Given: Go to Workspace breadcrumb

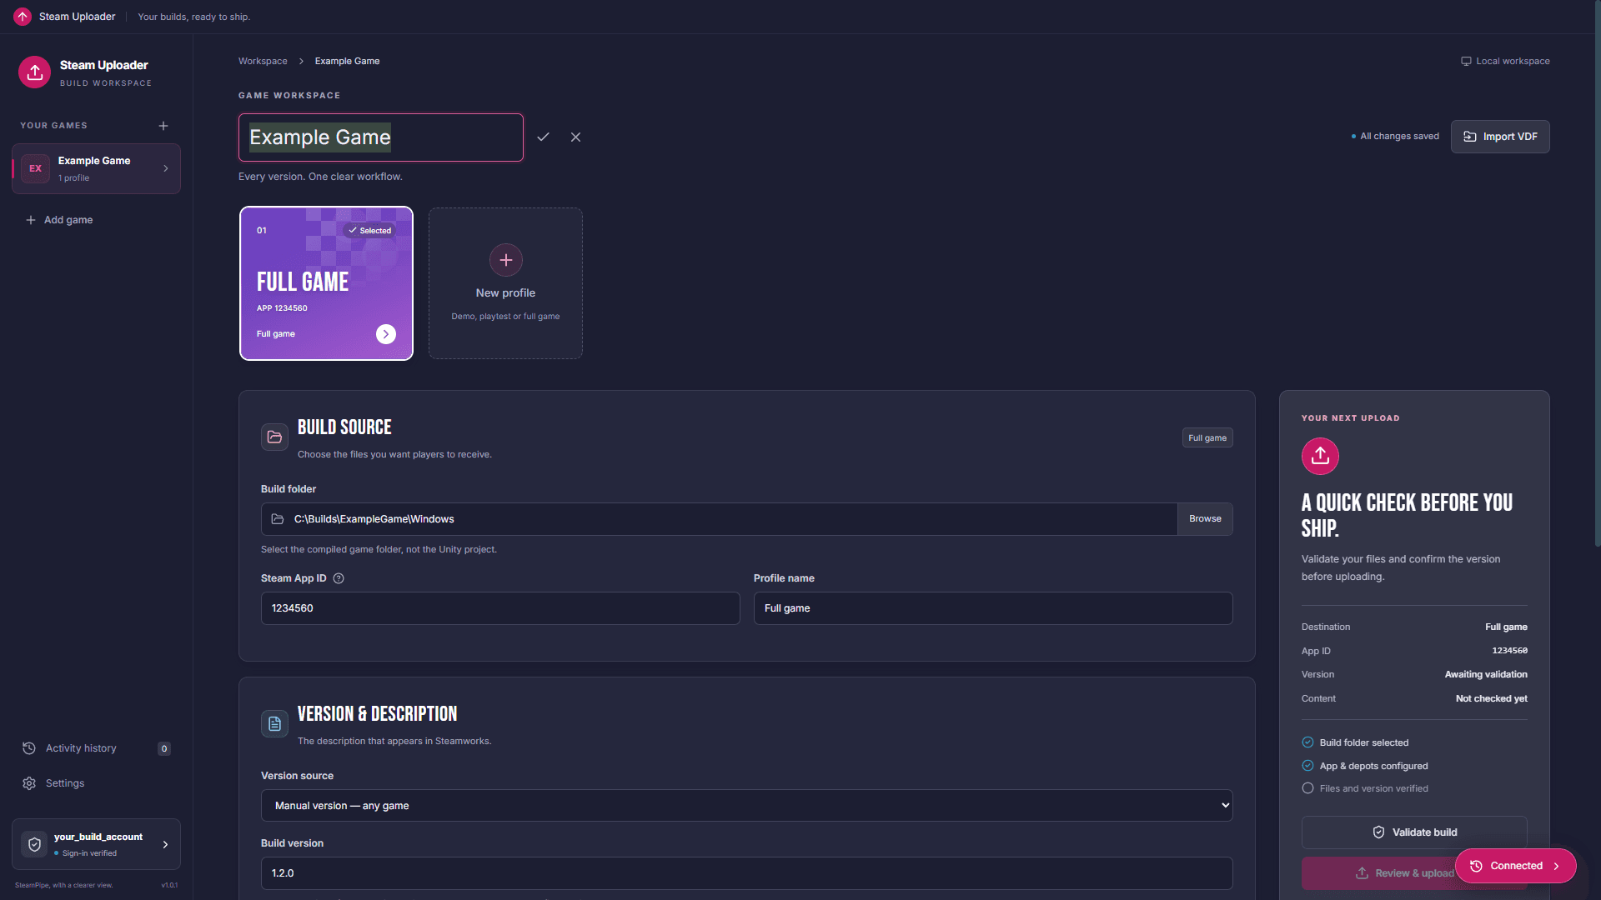Looking at the screenshot, I should tap(263, 61).
